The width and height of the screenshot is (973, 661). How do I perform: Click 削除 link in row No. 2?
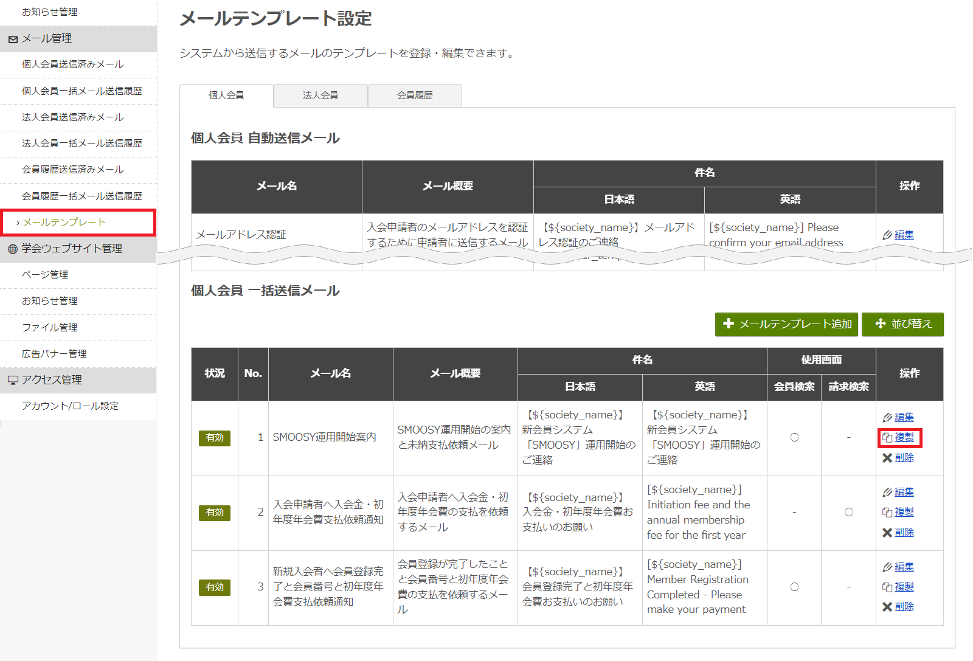pyautogui.click(x=904, y=532)
